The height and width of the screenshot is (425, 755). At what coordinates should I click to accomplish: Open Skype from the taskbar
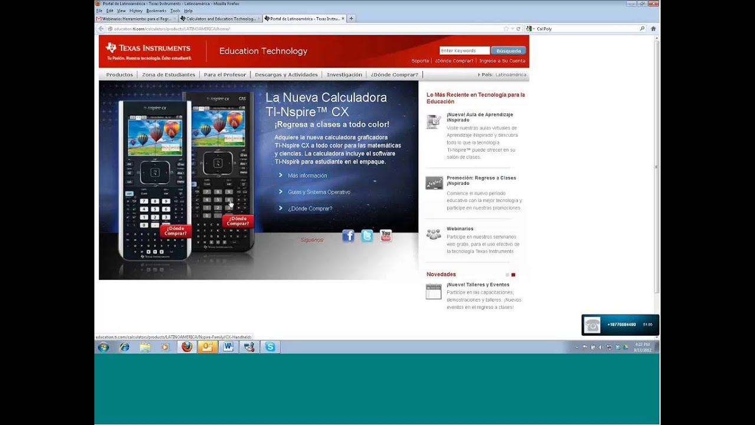270,347
